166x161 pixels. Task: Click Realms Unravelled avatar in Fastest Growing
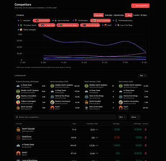point(18,97)
